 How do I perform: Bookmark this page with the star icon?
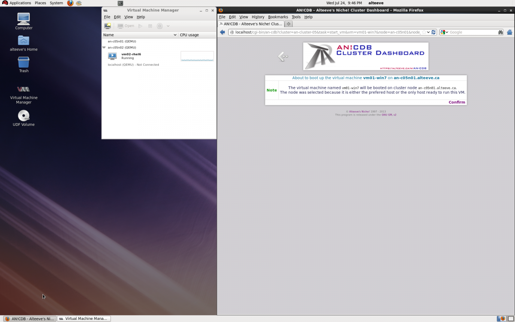424,32
